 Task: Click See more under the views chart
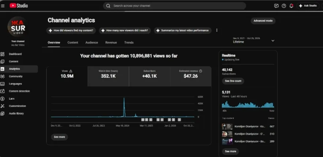(59, 137)
